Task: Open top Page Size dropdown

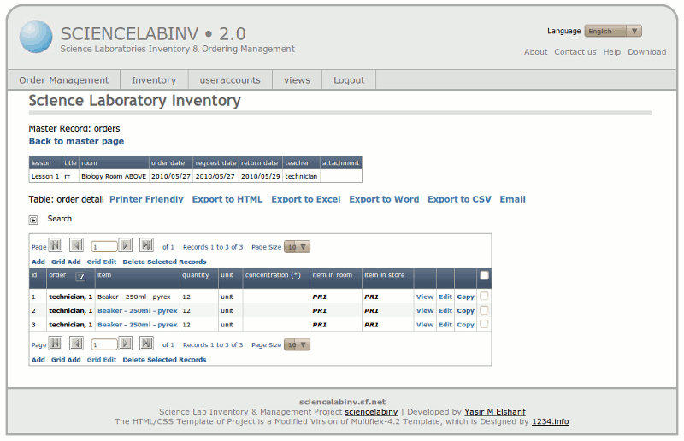Action: (298, 247)
